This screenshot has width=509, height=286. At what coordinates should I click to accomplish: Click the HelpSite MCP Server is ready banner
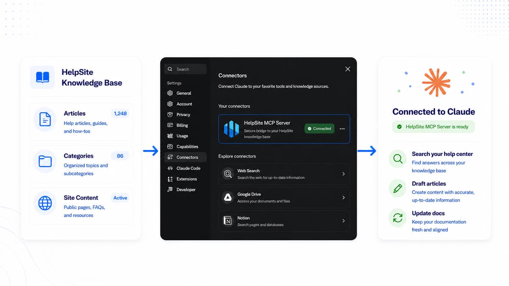point(433,127)
